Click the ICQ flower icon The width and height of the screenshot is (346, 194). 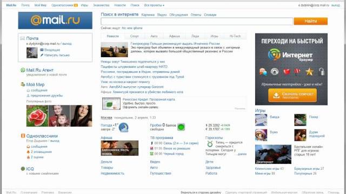[23, 169]
